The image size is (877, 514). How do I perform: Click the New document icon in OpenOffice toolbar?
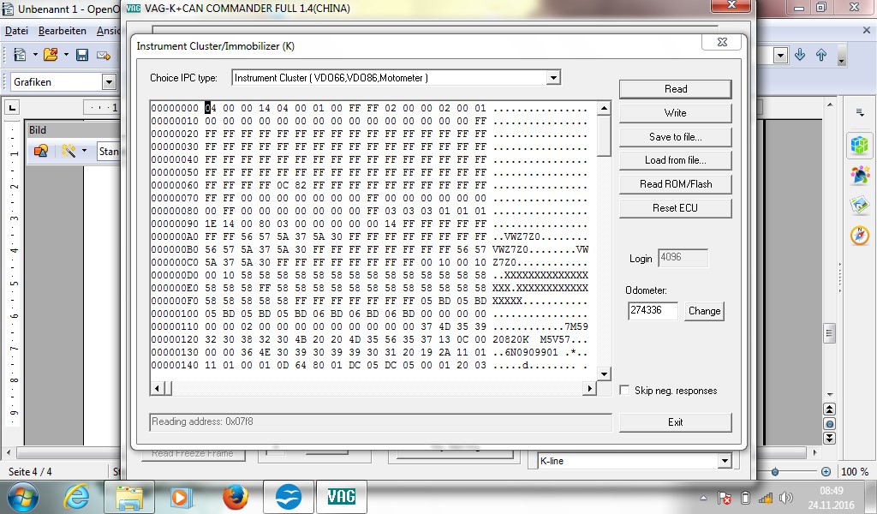(20, 54)
